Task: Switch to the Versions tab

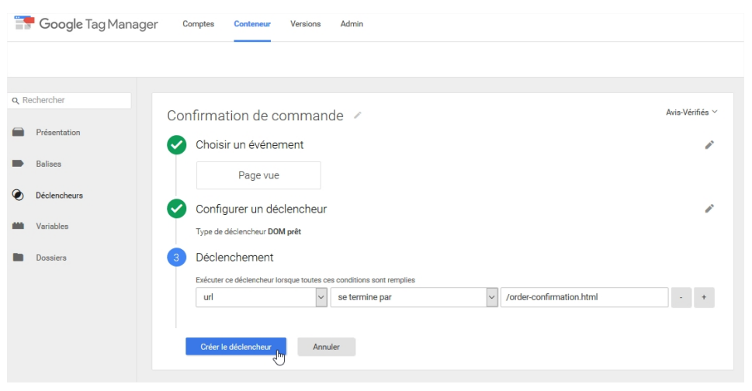Action: click(x=305, y=24)
